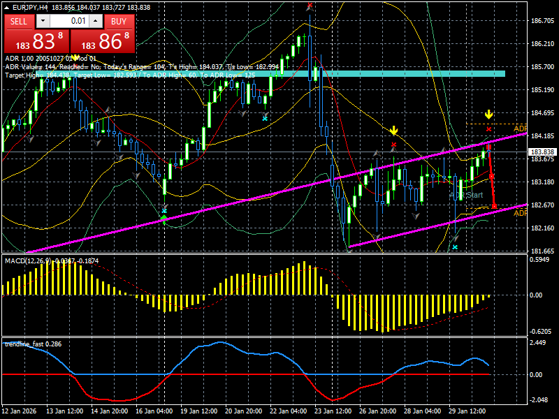Click the sell price 183.83 panel
559x419 pixels.
37,41
